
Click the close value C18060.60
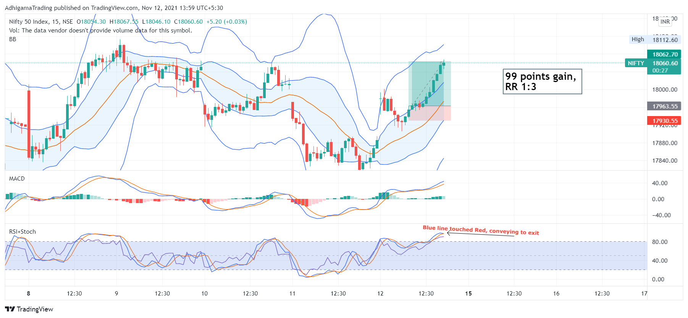tap(188, 22)
